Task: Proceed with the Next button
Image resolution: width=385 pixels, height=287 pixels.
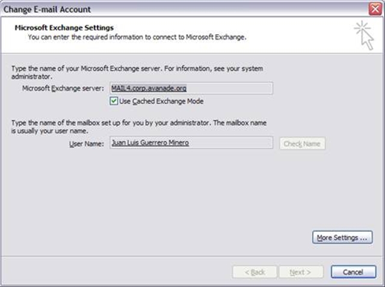Action: pos(300,272)
